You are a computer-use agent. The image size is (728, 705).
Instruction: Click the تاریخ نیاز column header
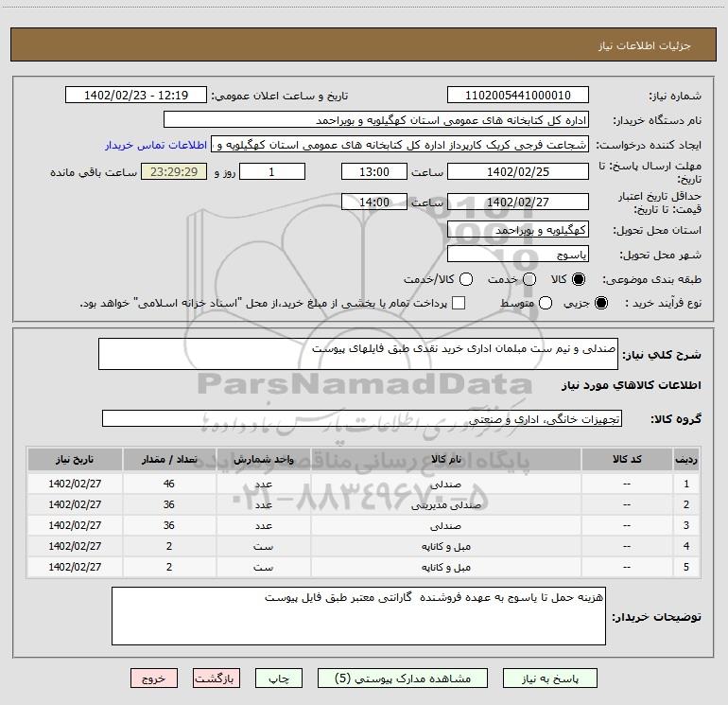point(75,460)
